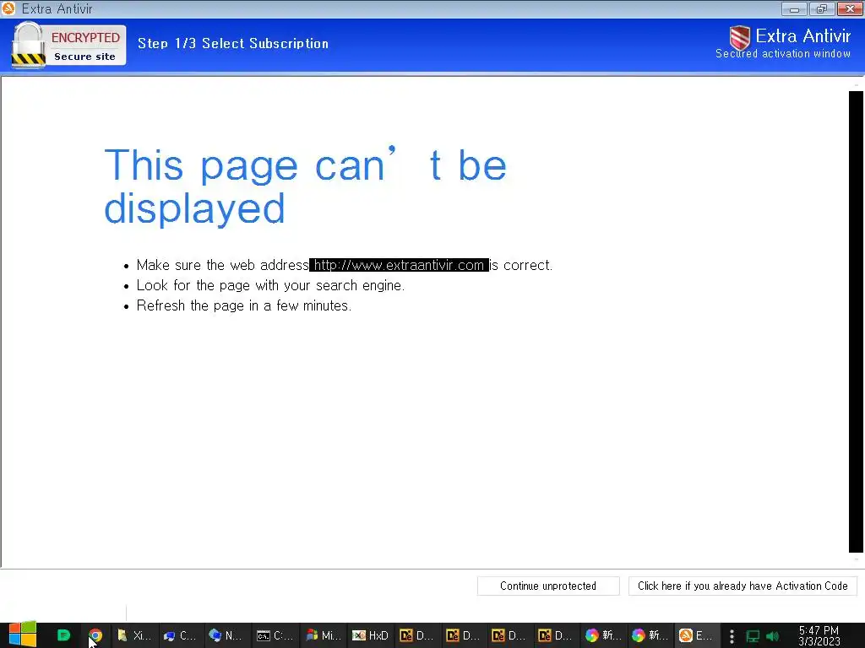
Task: Click the ENCRYPTED Secure site padlock badge
Action: coord(68,45)
